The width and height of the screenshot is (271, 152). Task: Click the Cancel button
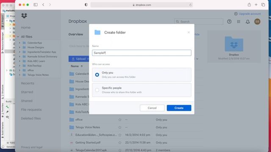point(152,108)
